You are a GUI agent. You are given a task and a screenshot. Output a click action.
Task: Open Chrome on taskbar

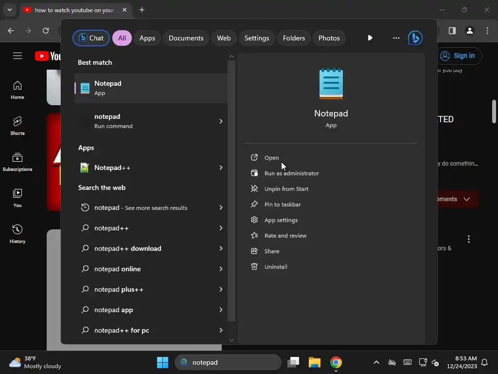click(x=336, y=362)
